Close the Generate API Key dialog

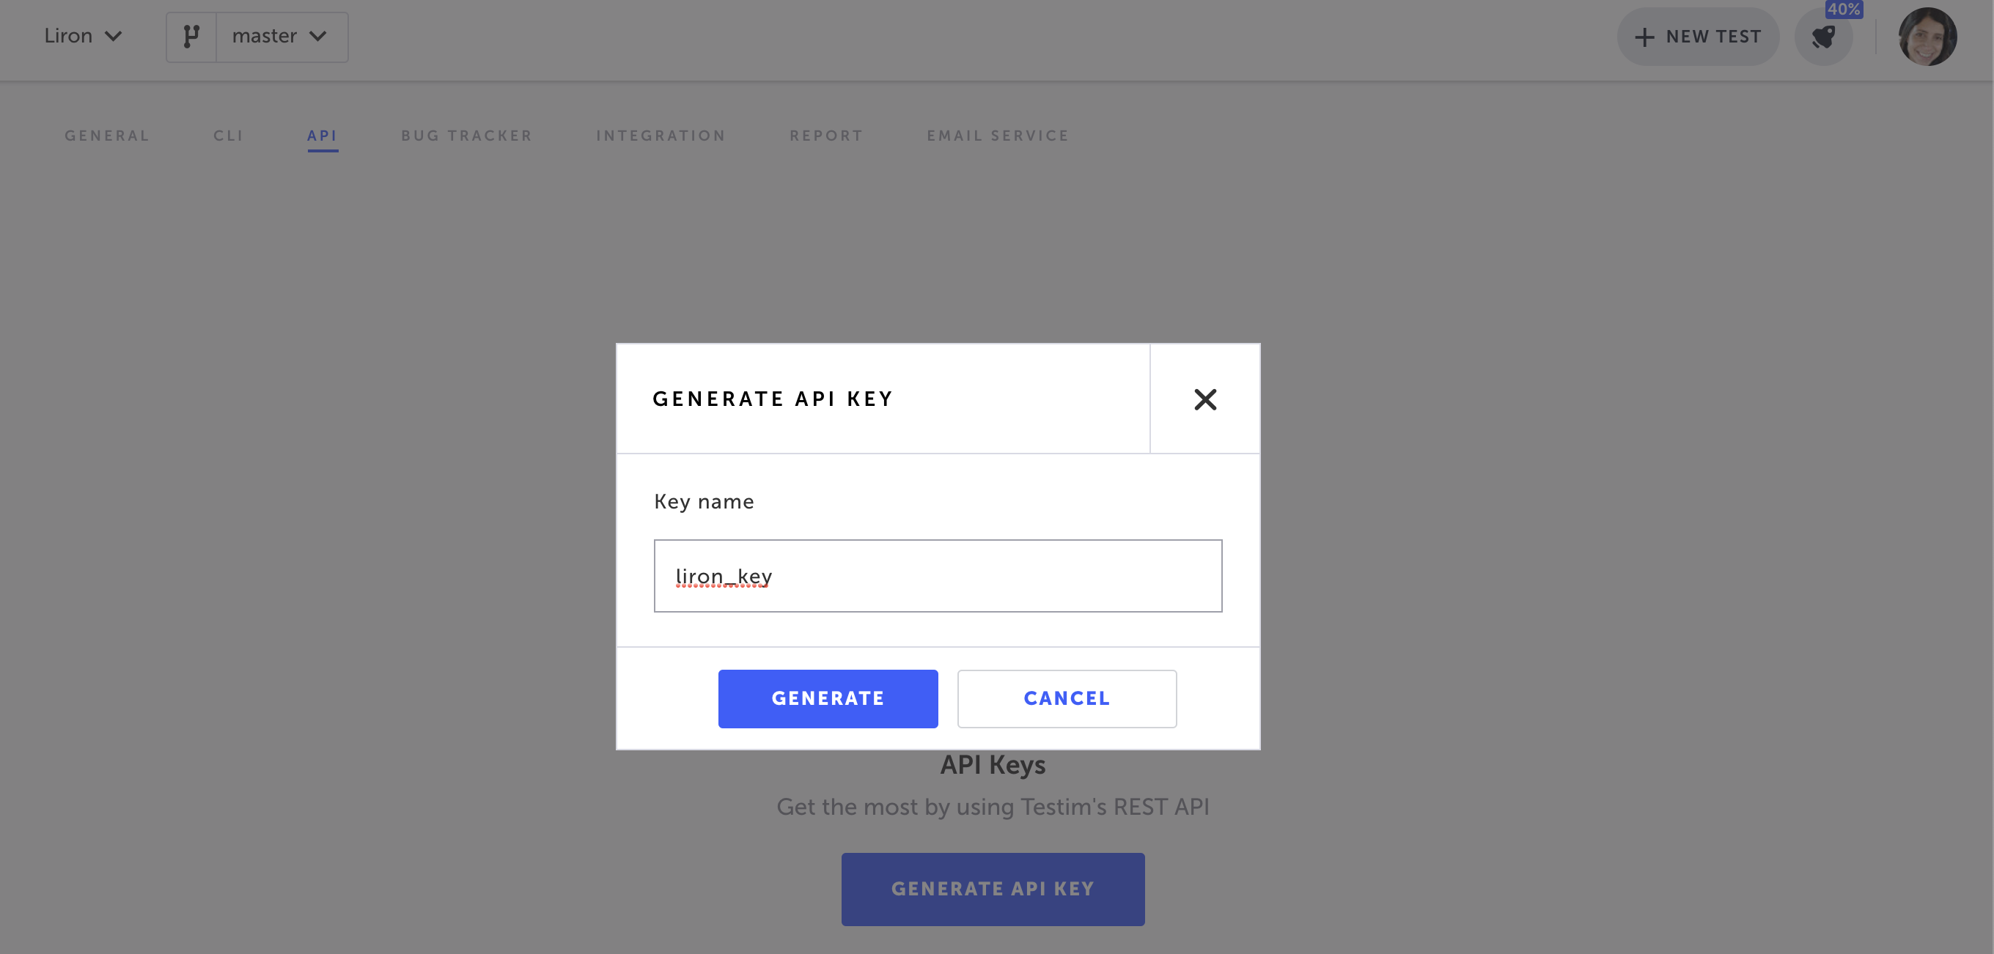click(x=1204, y=399)
